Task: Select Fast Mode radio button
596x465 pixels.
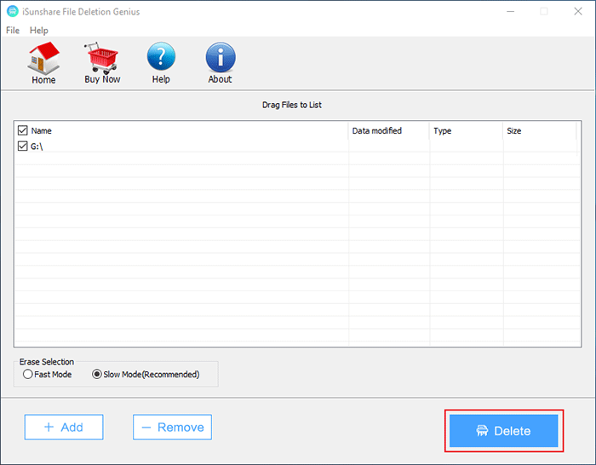Action: pos(27,374)
